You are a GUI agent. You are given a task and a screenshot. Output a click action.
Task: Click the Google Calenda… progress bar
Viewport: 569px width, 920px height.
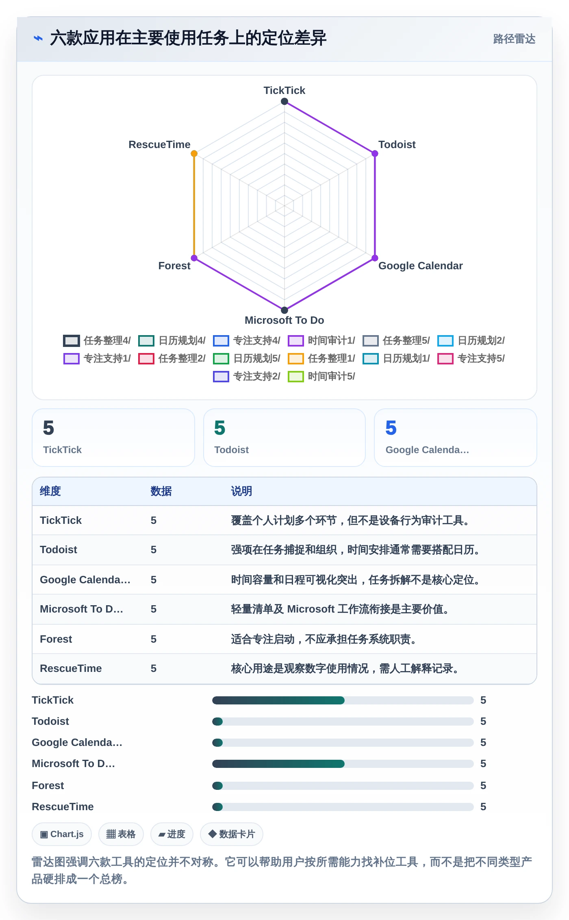343,742
